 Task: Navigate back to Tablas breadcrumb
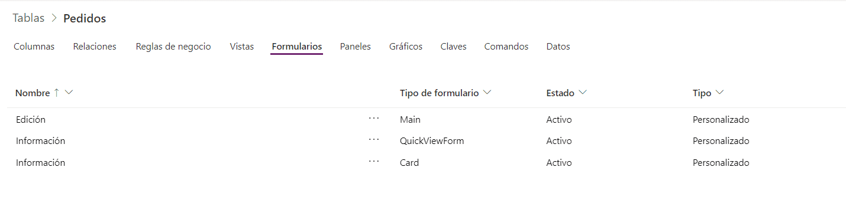point(28,18)
